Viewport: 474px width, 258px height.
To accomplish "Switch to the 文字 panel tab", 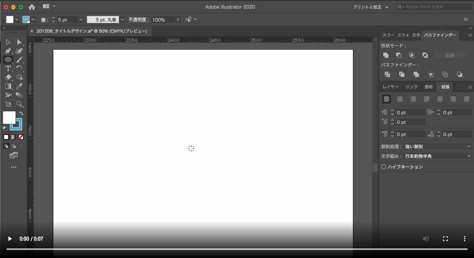I will coord(416,35).
